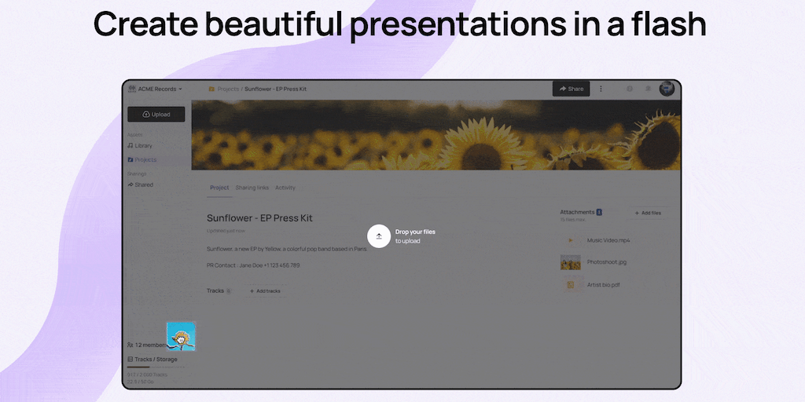Click the Upload button in the sidebar
805x402 pixels.
[156, 115]
